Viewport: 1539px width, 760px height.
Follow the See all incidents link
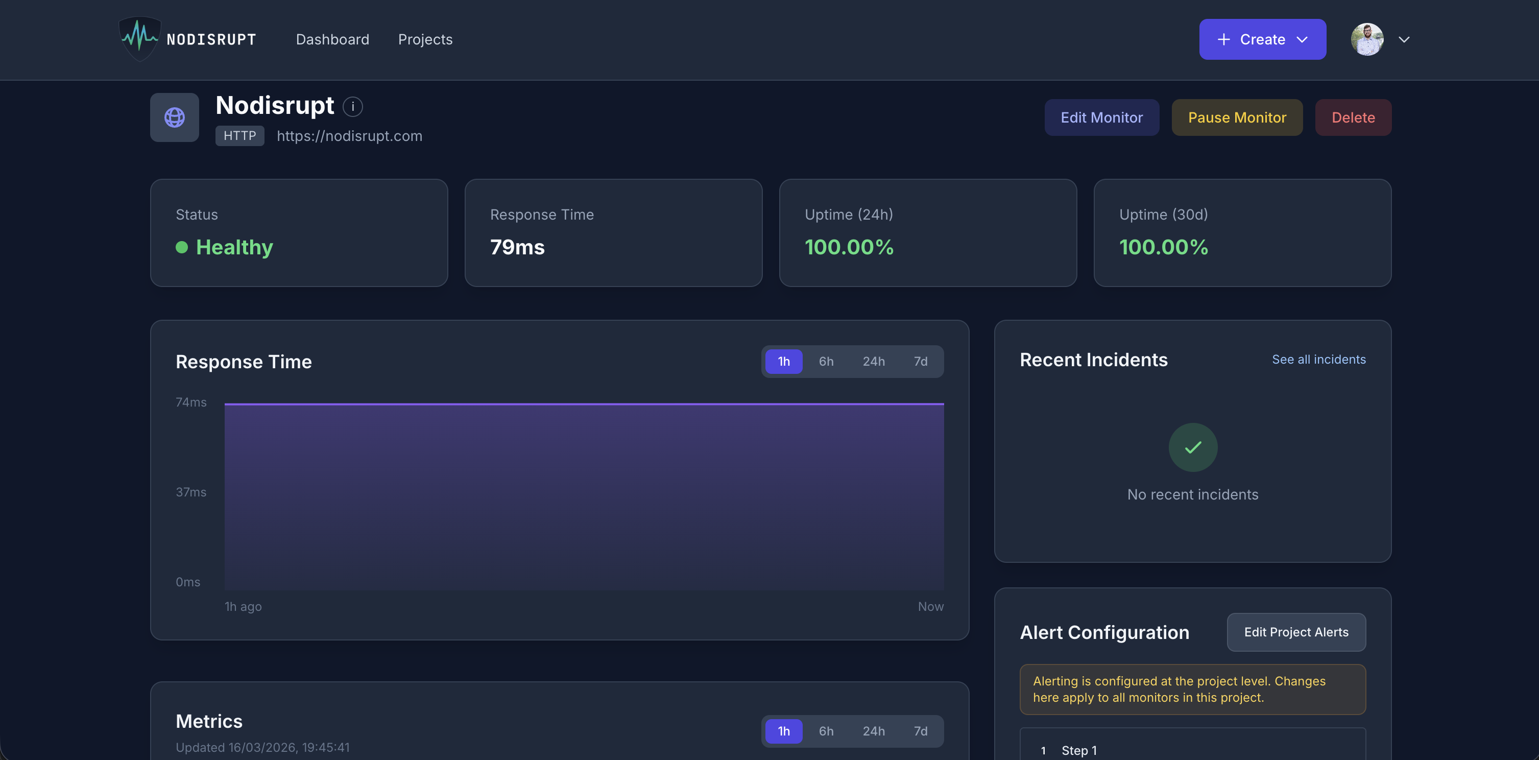click(1319, 359)
